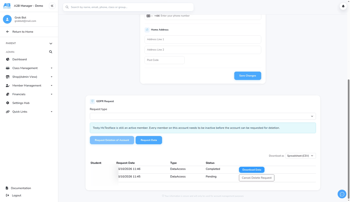350x202 pixels.
Task: Click the Admin search magnifier icon
Action: [x=51, y=52]
